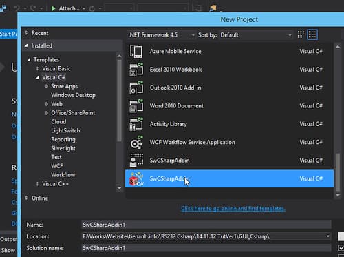This screenshot has width=344, height=257.
Task: Switch to medium icons list view
Action: point(312,34)
